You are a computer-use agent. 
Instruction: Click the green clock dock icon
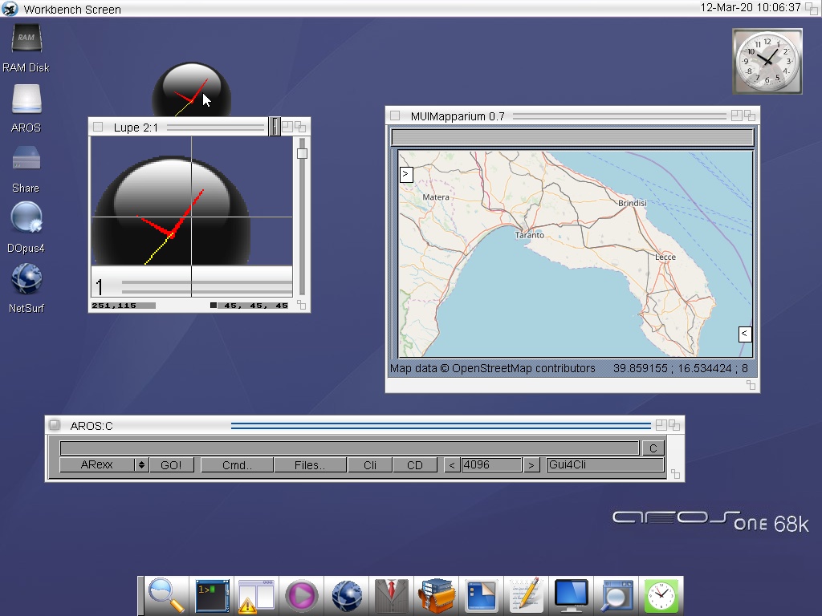point(661,596)
